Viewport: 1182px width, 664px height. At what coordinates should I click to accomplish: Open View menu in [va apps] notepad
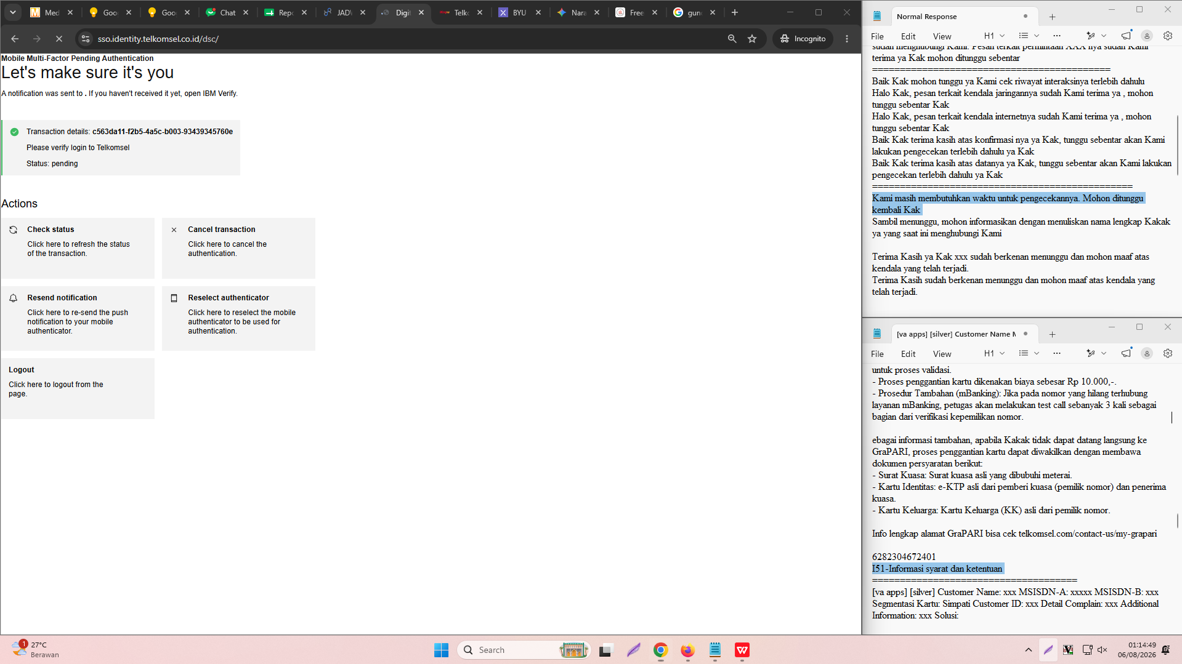pos(942,354)
